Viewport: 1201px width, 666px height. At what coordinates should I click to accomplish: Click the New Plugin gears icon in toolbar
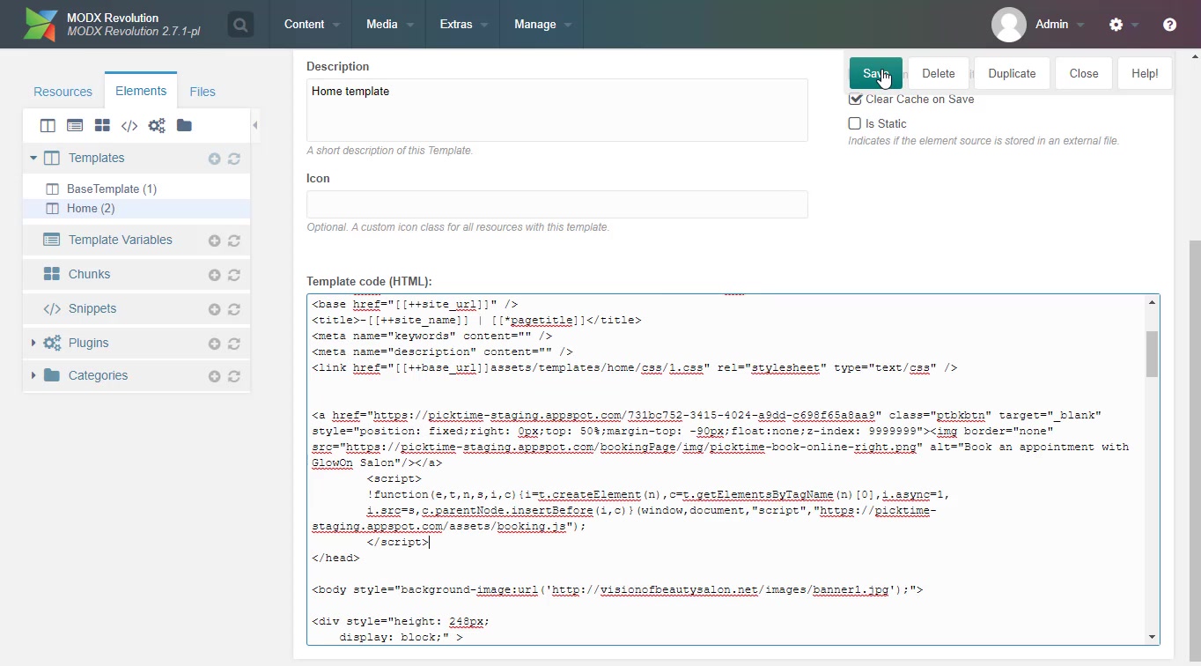coord(157,126)
